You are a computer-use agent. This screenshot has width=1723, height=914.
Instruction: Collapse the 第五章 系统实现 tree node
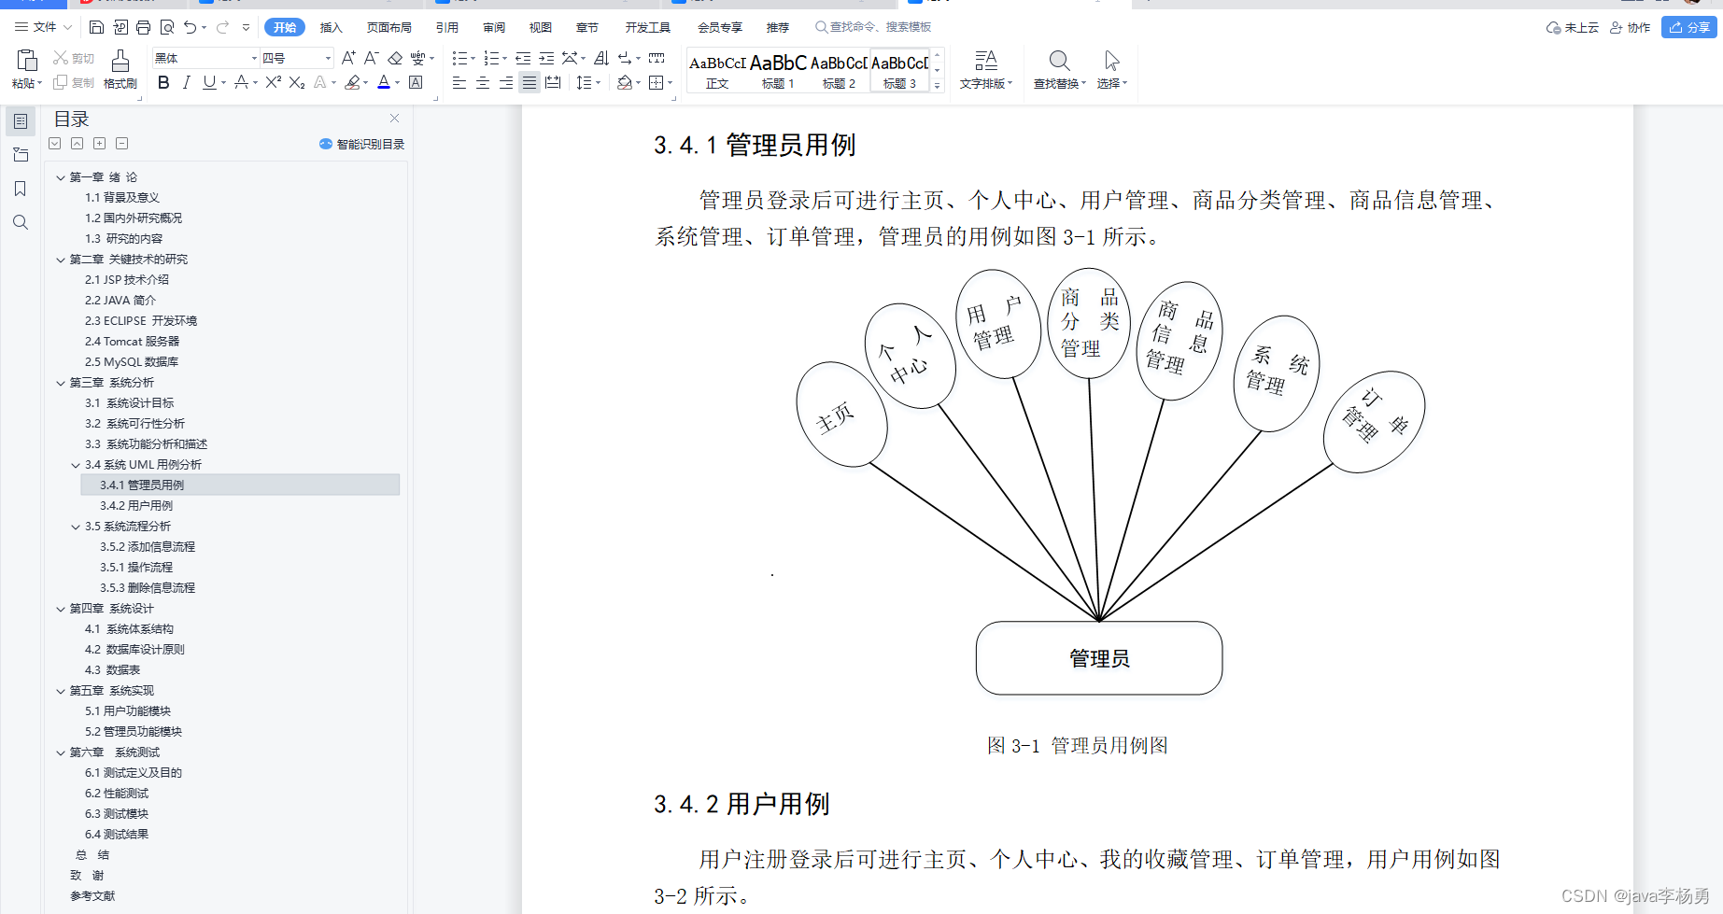[x=61, y=691]
